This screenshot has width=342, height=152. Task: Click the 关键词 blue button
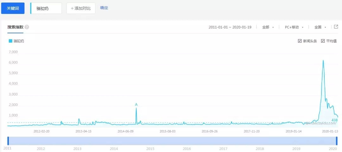[13, 8]
